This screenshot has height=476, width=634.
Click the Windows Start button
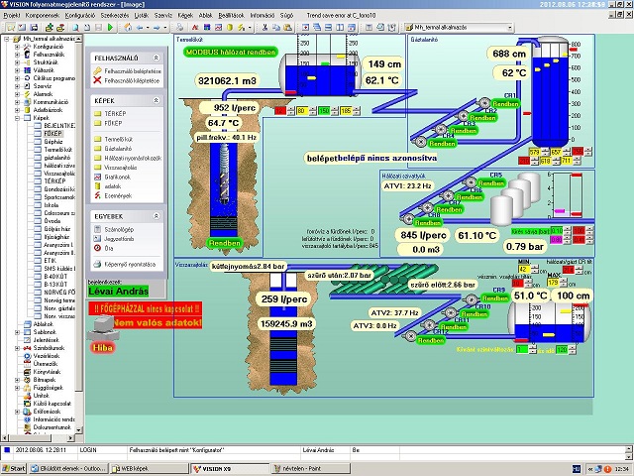pos(18,468)
